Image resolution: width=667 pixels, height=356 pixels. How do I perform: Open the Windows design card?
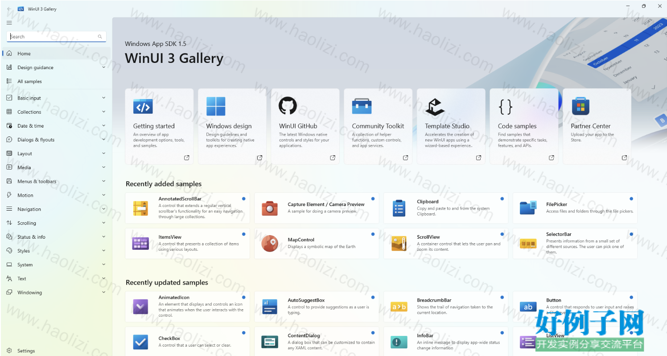[x=232, y=126]
